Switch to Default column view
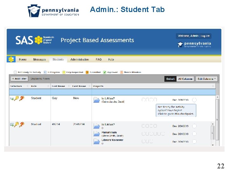The image size is (229, 171). click(170, 79)
